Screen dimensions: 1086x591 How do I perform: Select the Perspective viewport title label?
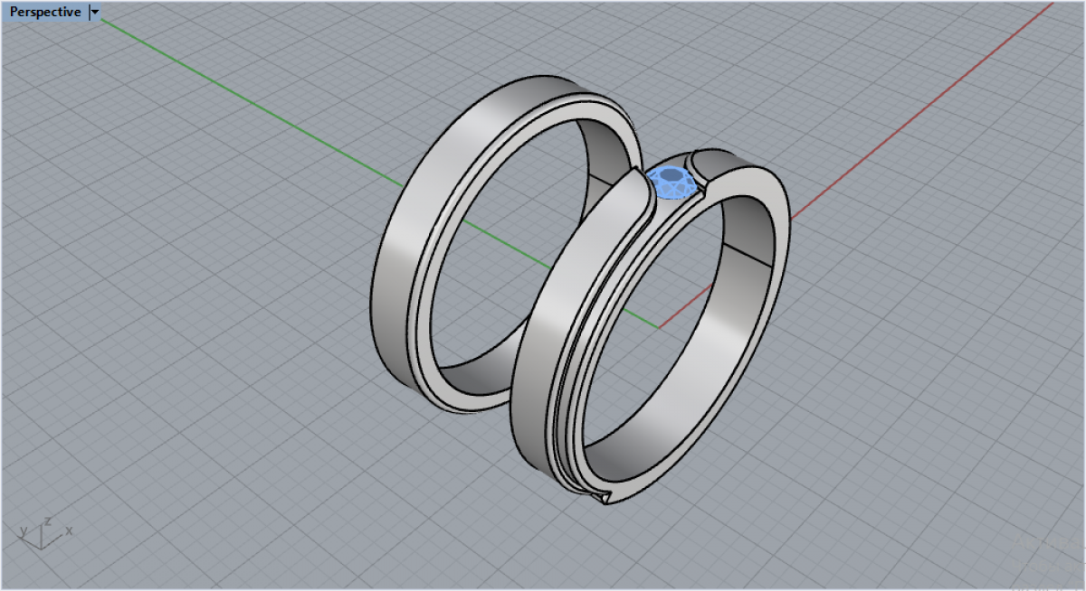click(45, 13)
